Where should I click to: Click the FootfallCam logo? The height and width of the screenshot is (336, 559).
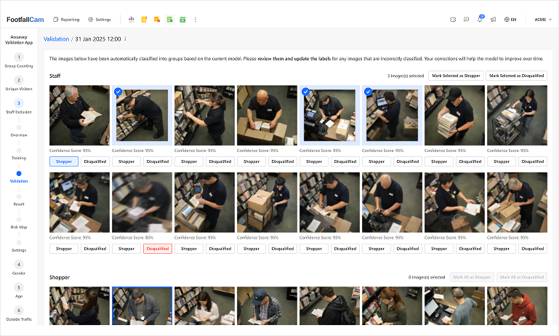click(25, 20)
